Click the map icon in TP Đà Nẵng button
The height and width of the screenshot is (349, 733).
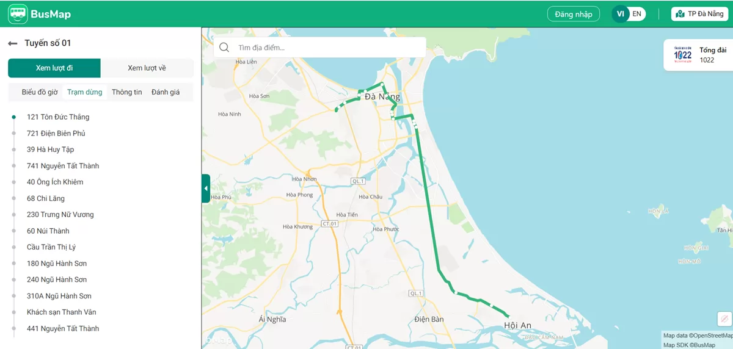pyautogui.click(x=680, y=14)
